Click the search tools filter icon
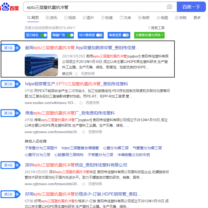This screenshot has height=208, width=208. tap(149, 28)
